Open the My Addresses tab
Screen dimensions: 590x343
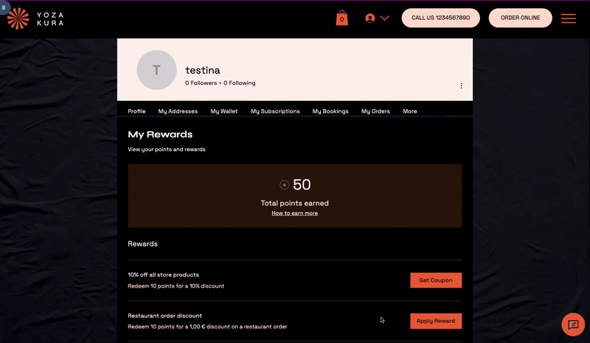tap(178, 111)
